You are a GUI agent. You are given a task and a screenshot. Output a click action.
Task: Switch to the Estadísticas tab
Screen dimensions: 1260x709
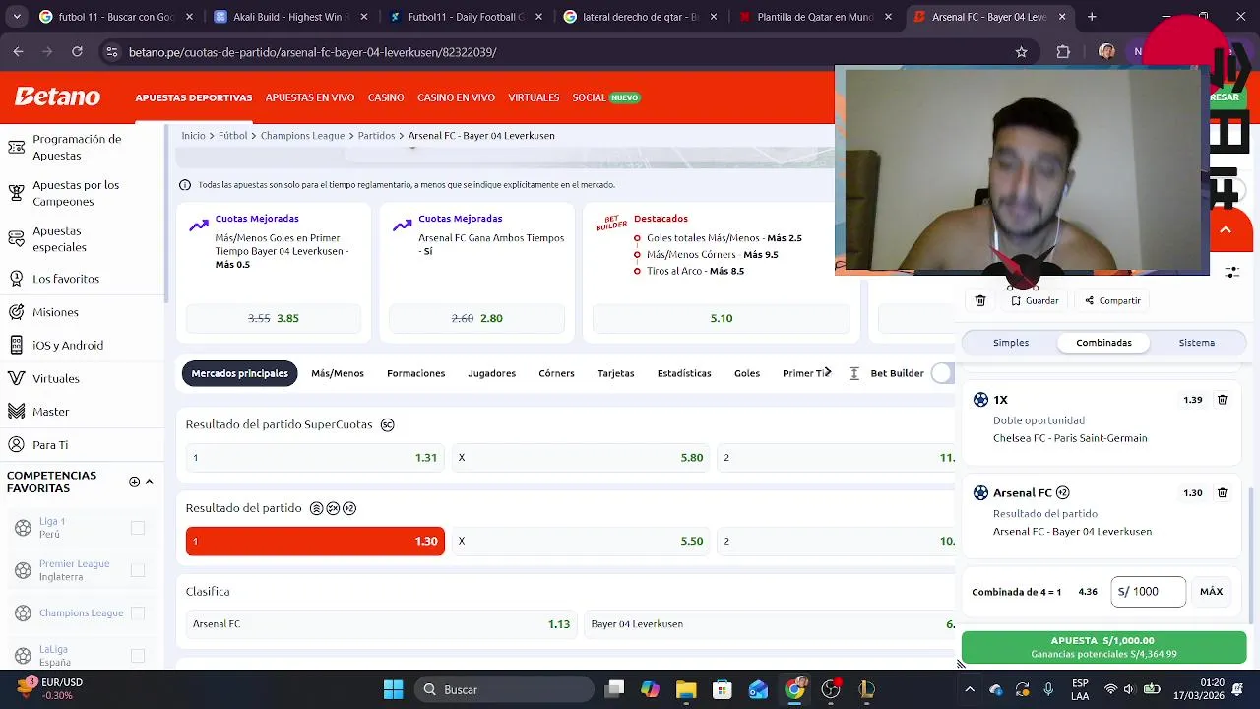pyautogui.click(x=684, y=373)
